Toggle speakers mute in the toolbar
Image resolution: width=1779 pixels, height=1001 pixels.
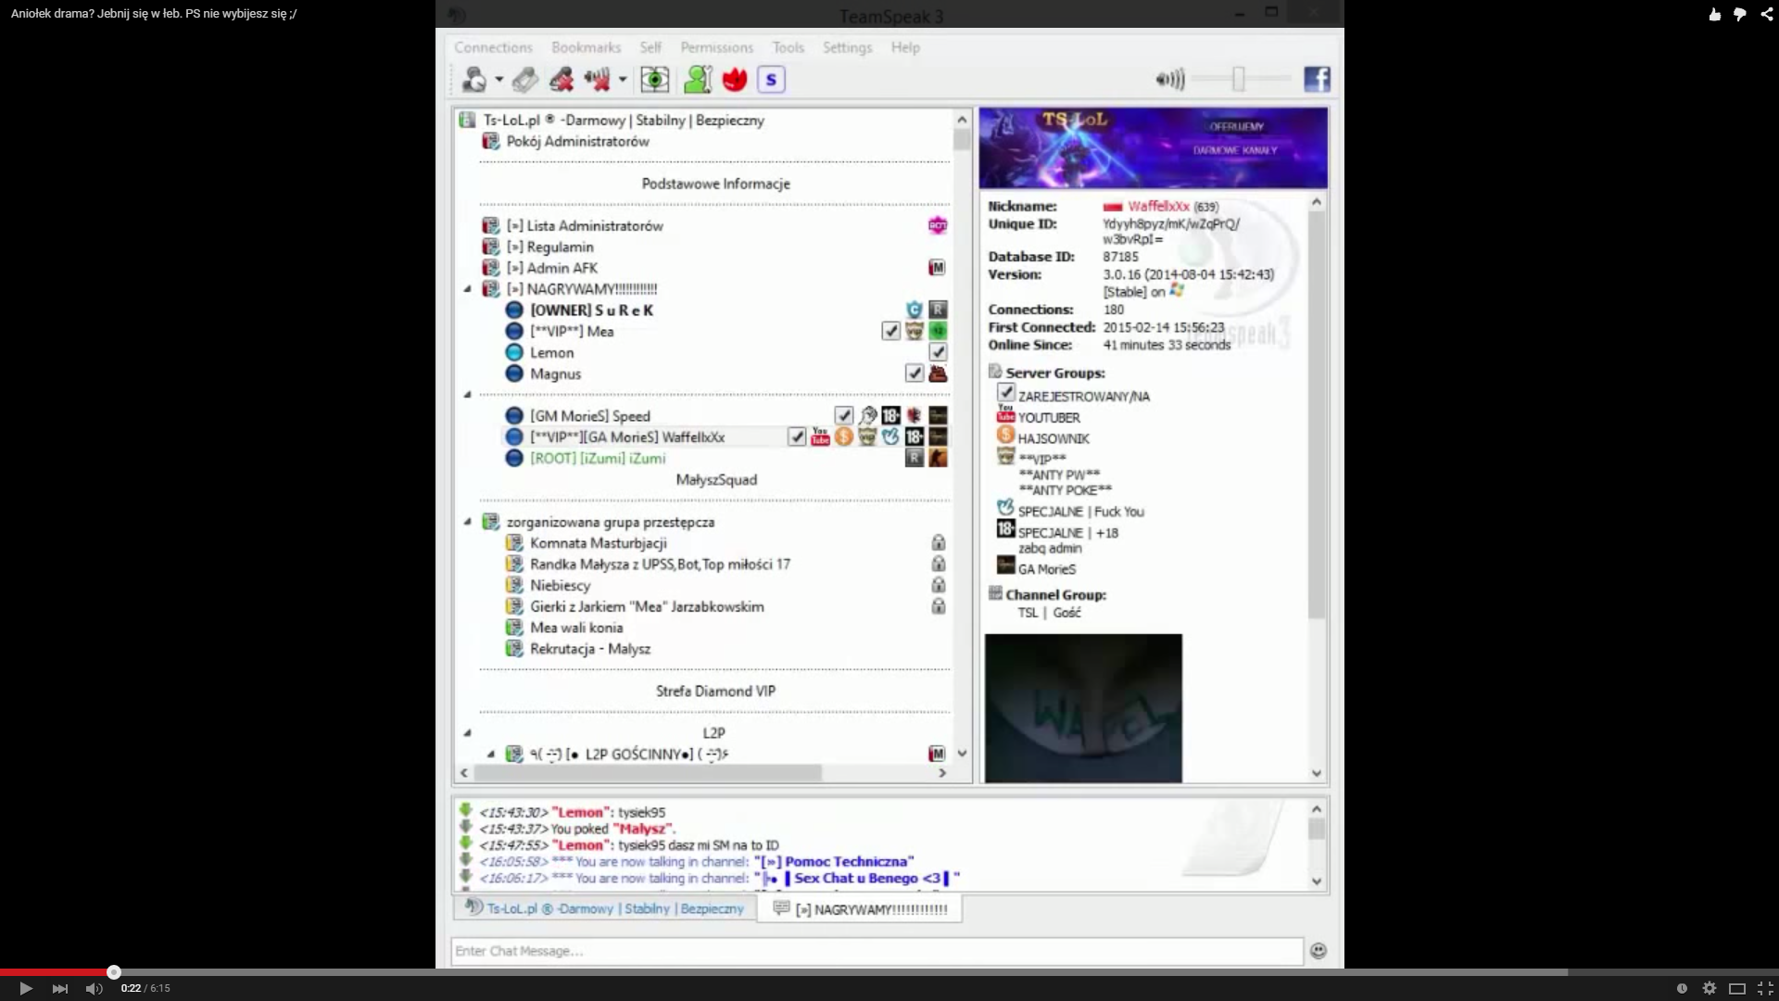pos(598,80)
